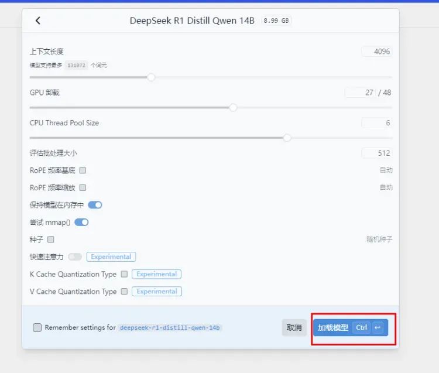Click 自动 value for RoPE 频率缩放

click(x=386, y=187)
